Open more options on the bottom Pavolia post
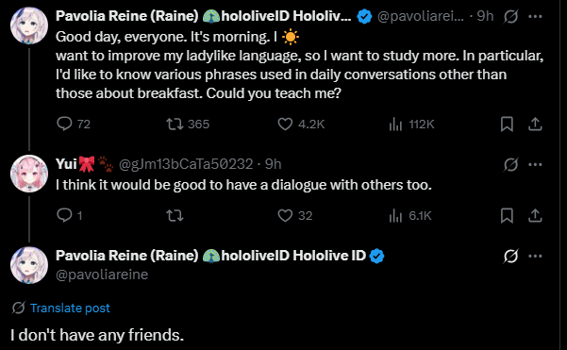The image size is (567, 350). click(535, 256)
